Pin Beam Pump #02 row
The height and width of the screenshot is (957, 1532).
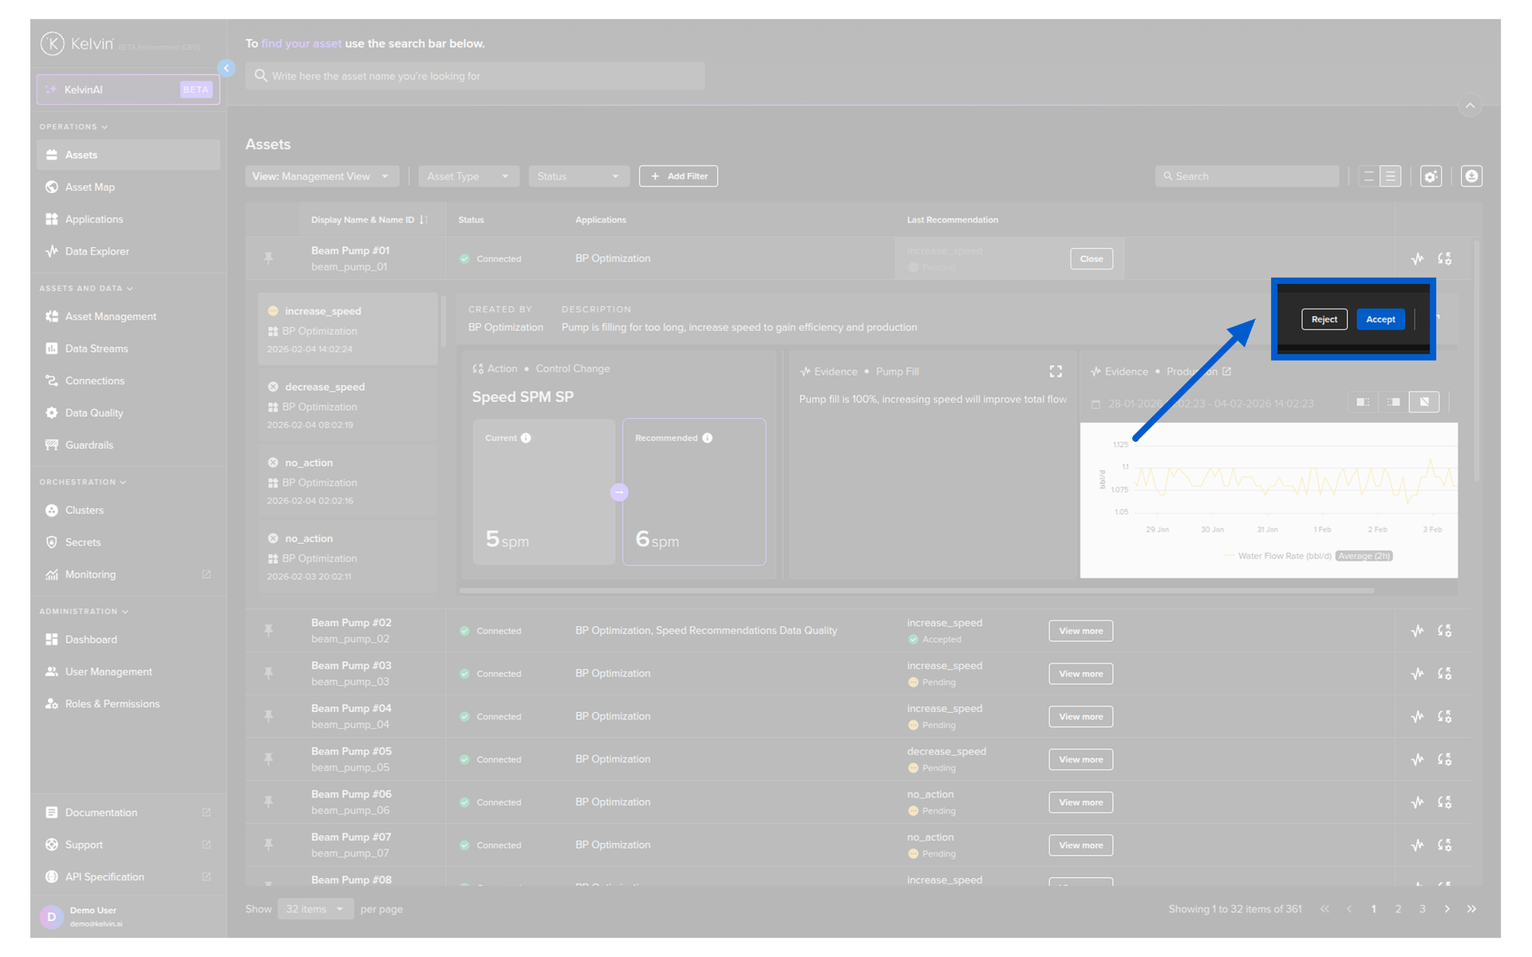click(x=269, y=630)
